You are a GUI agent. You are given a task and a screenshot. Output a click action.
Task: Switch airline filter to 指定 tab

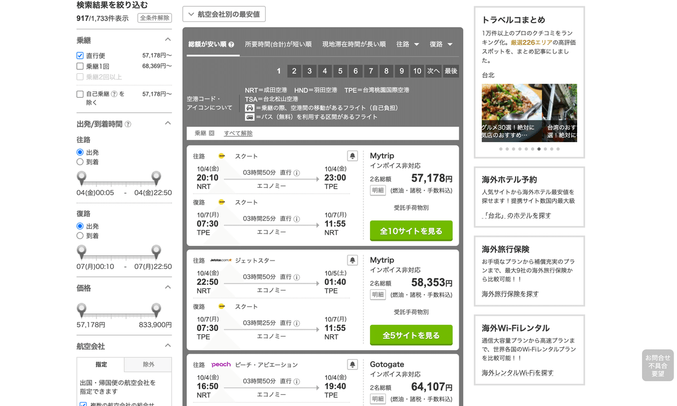point(101,364)
